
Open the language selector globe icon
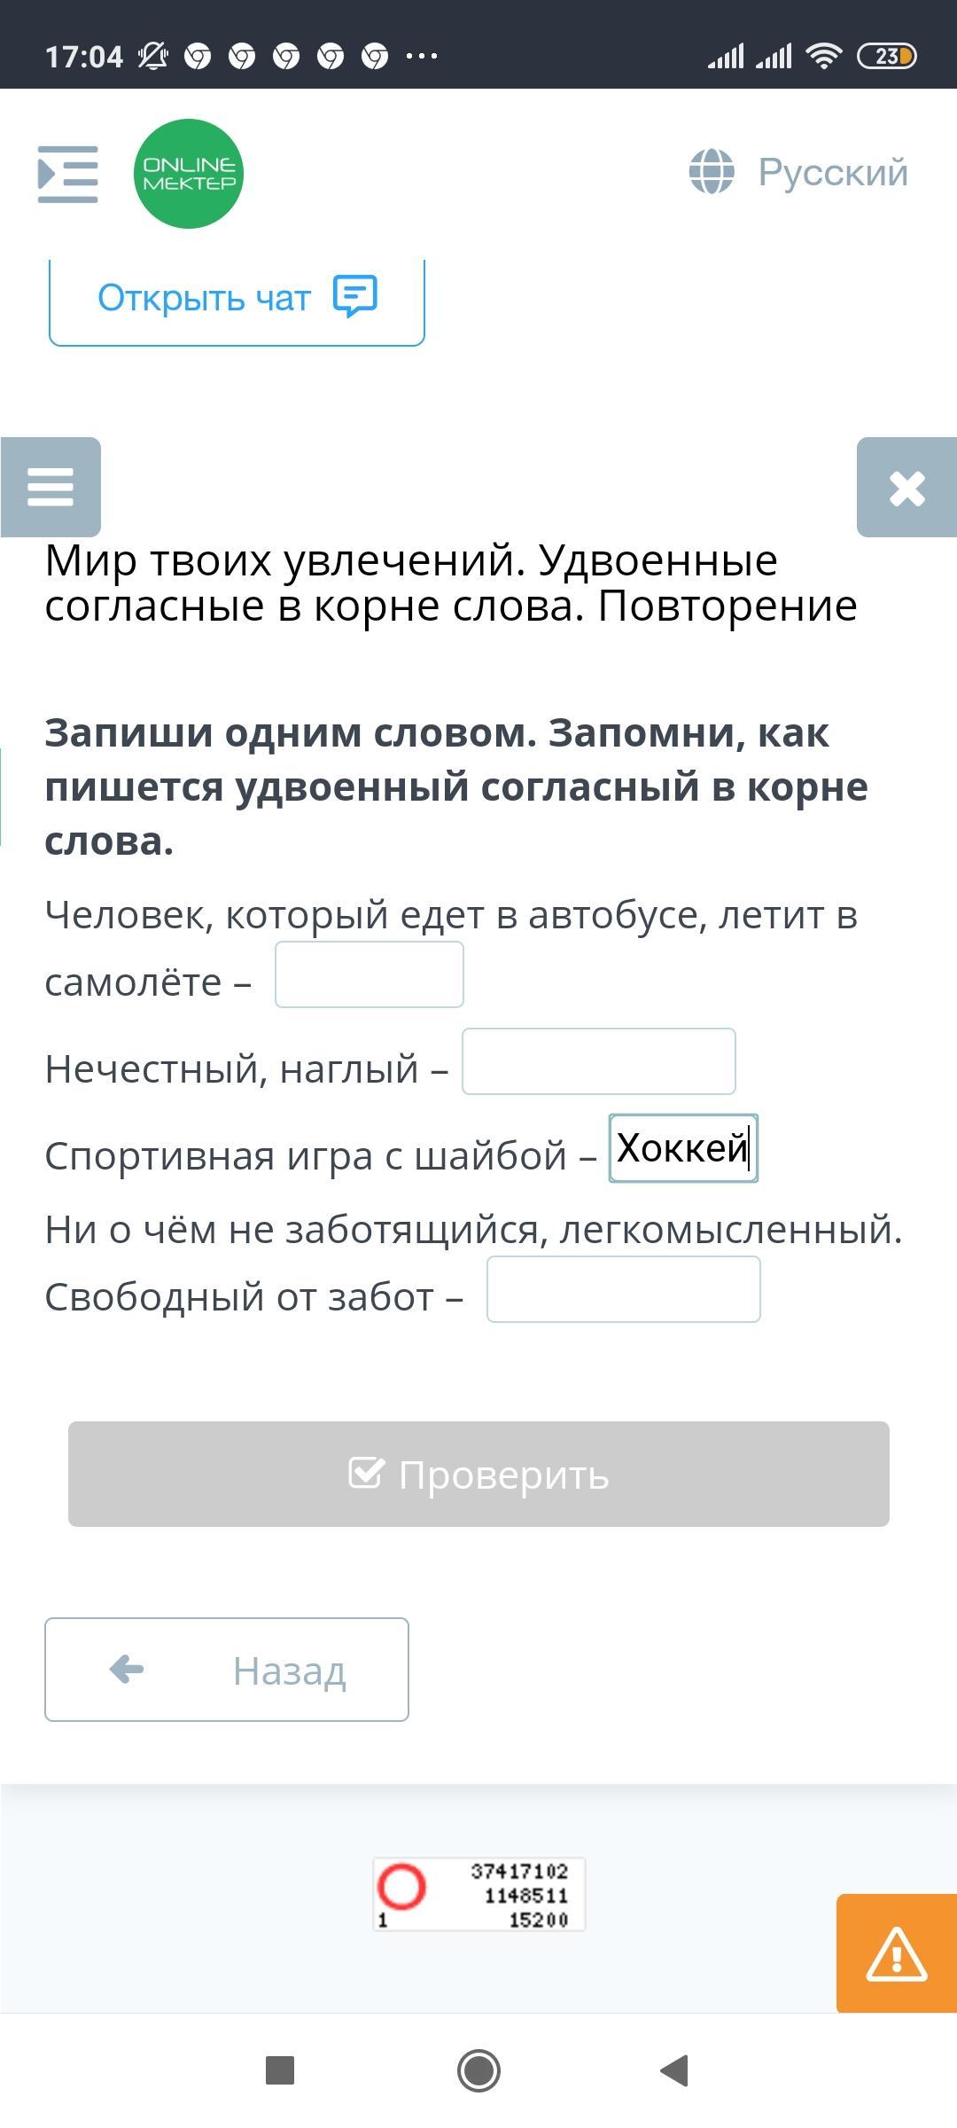[x=712, y=172]
